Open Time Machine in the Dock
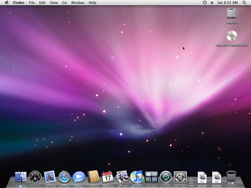The width and height of the screenshot is (251, 188). click(x=166, y=177)
